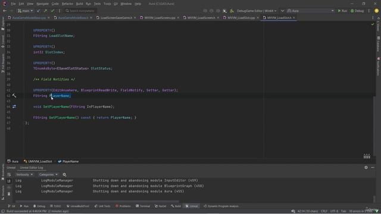Clear the log with the trash icon
Screen dimensions: 381x214
(9, 194)
